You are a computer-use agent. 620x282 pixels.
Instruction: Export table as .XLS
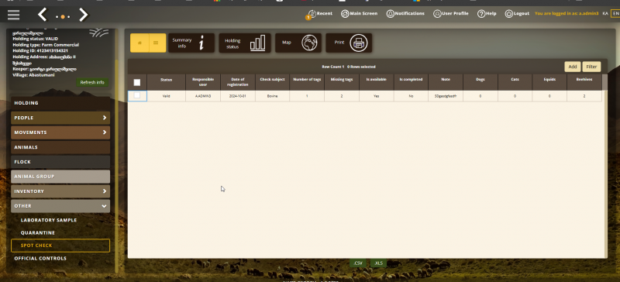(x=378, y=263)
